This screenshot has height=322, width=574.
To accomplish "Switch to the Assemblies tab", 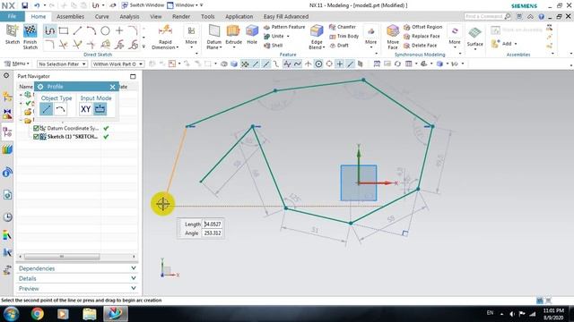I will [70, 16].
